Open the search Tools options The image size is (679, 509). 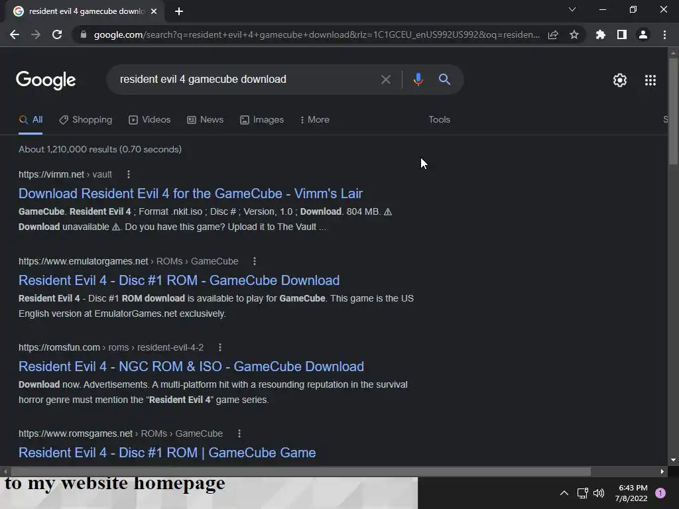(439, 119)
